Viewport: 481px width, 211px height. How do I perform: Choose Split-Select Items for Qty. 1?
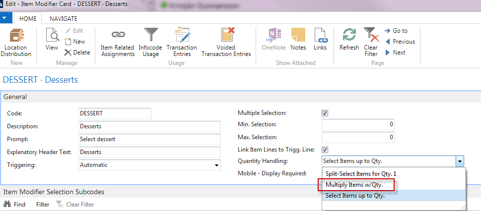(x=361, y=174)
